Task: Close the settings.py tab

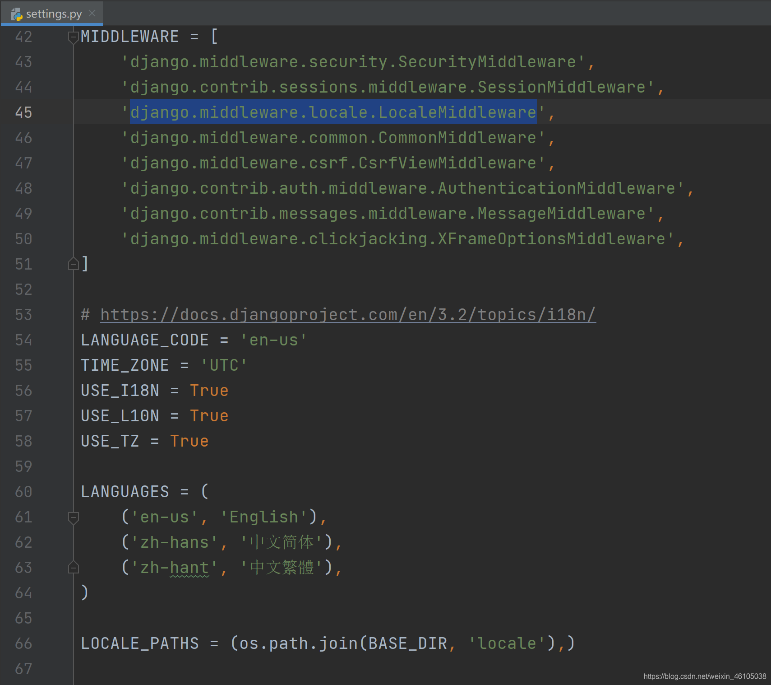Action: [x=92, y=13]
